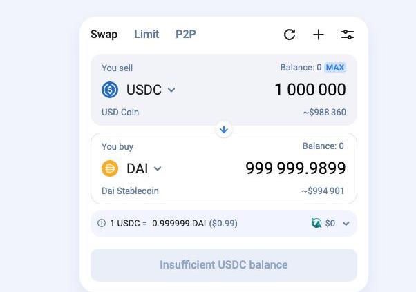
Task: Click the sell amount 1 000 000 field
Action: 310,90
